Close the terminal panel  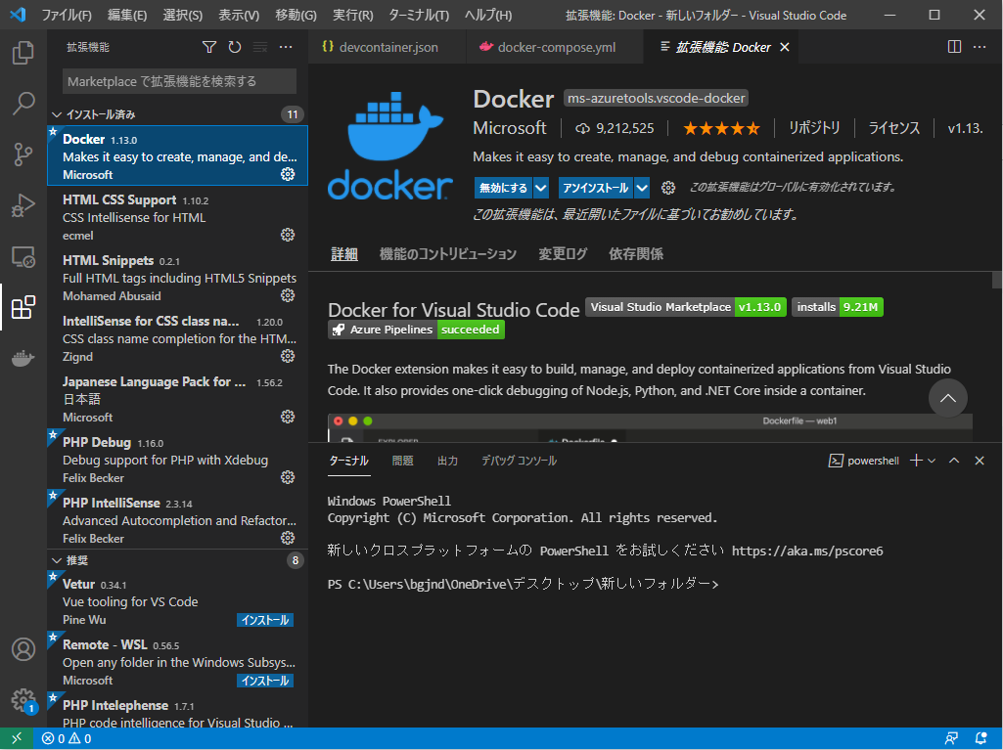click(x=980, y=461)
